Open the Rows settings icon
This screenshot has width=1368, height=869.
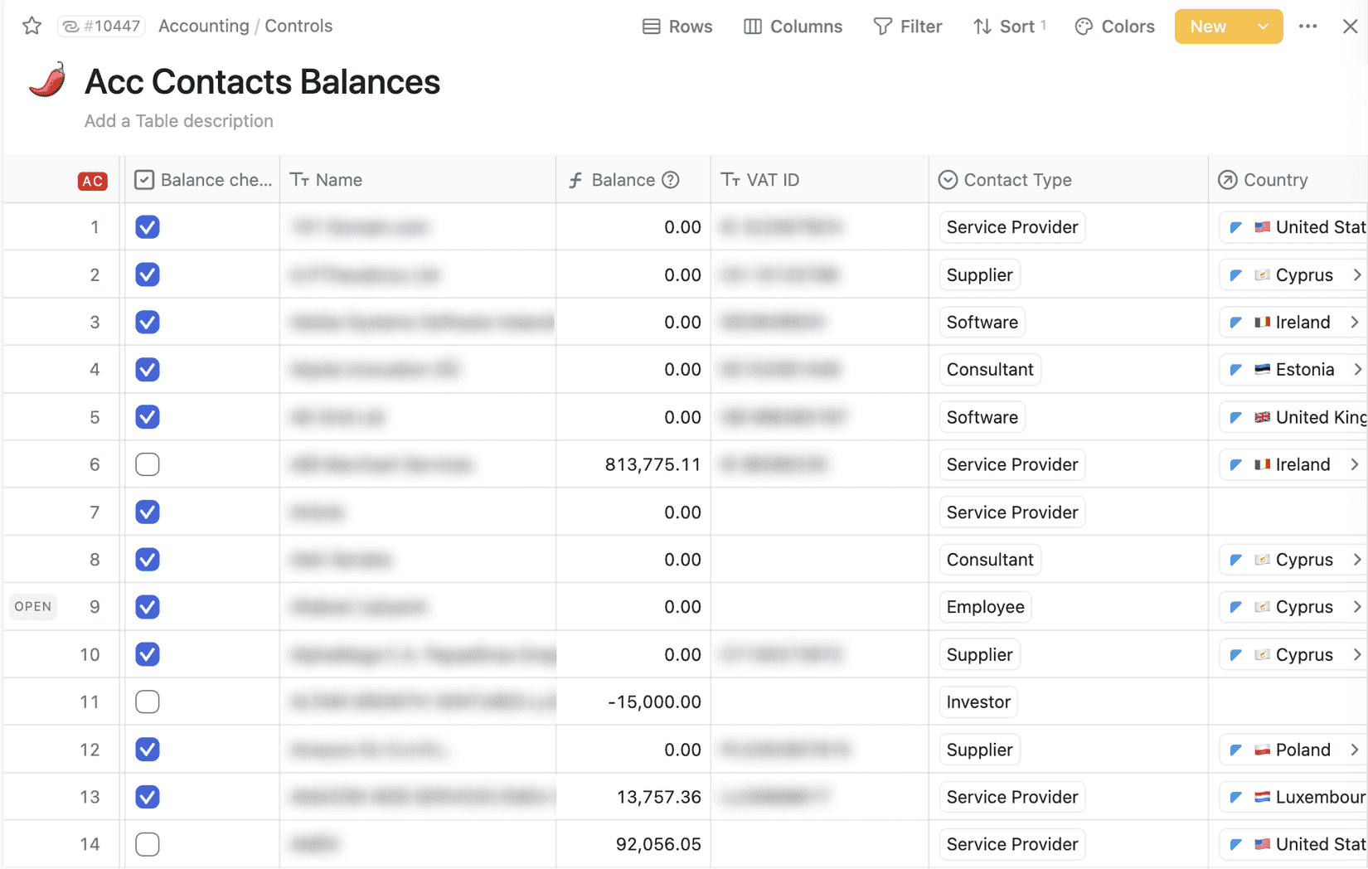click(x=652, y=26)
